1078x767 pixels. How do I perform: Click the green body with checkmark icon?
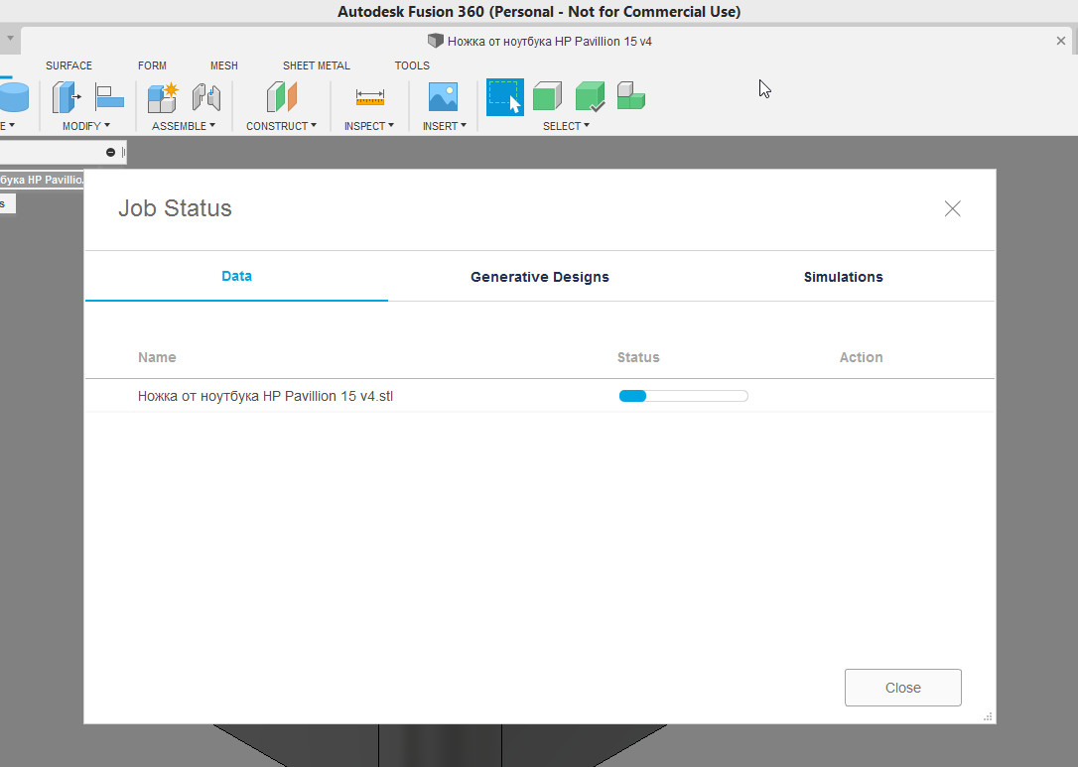(x=590, y=97)
